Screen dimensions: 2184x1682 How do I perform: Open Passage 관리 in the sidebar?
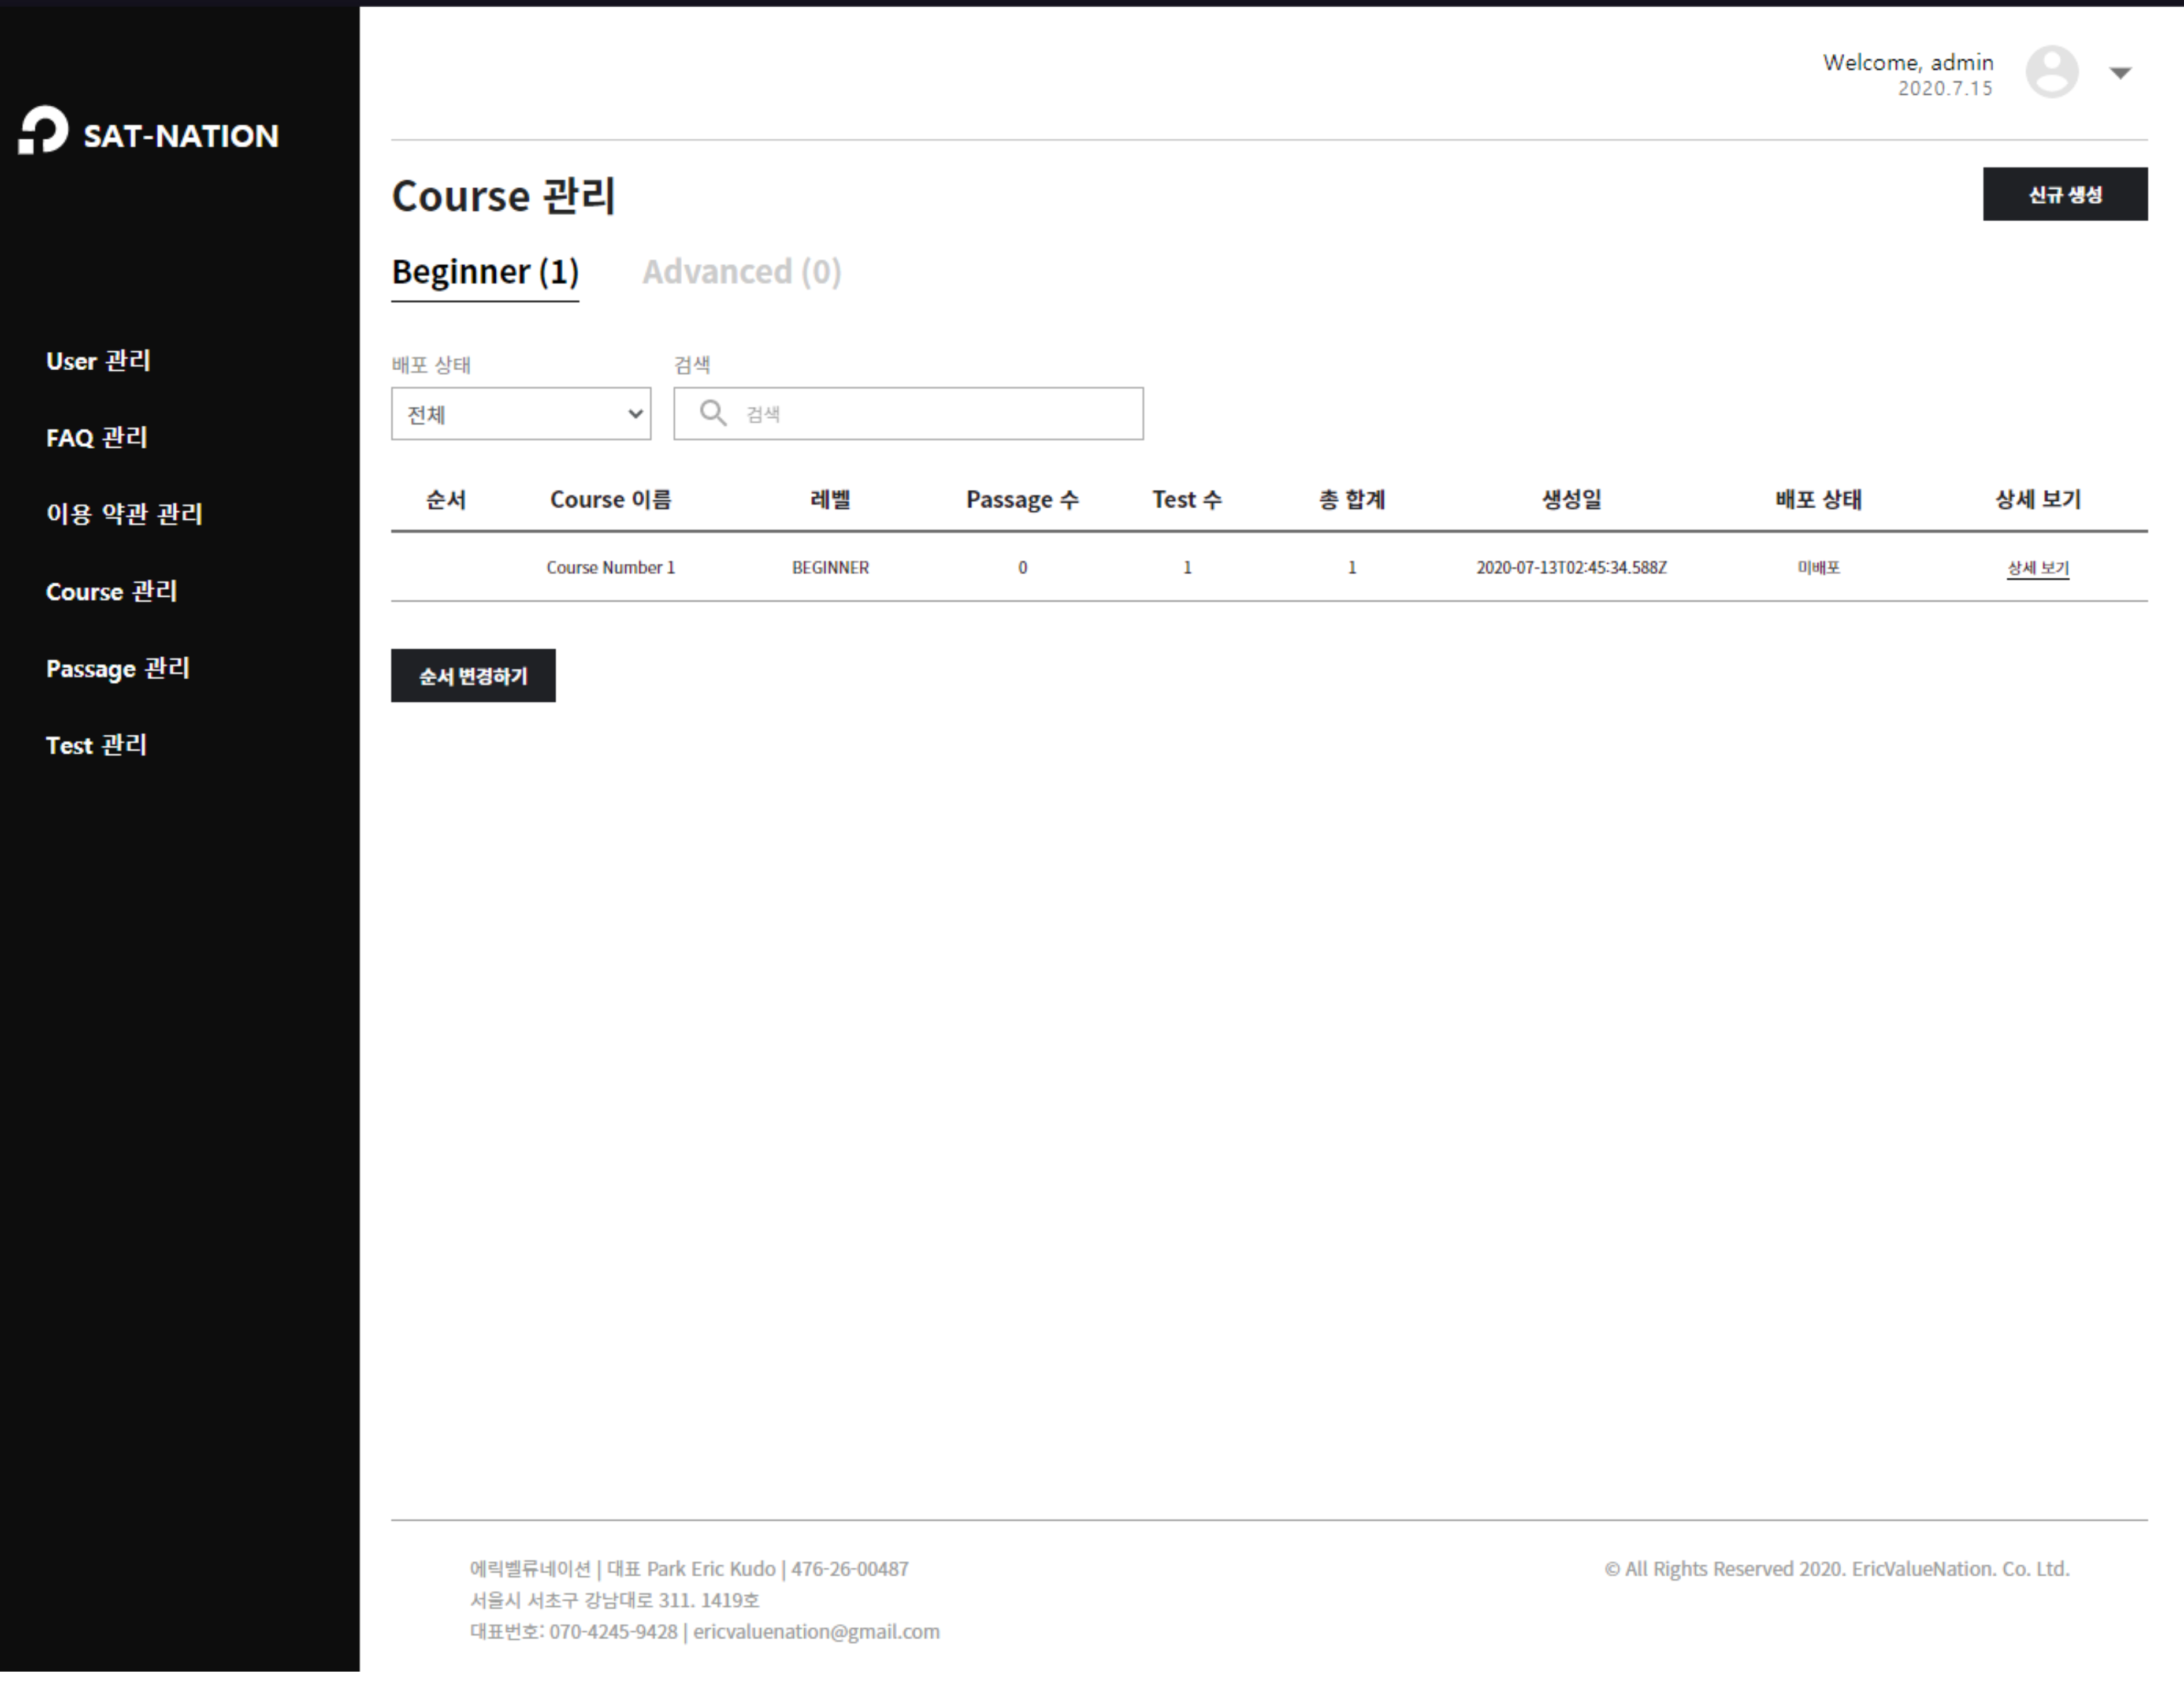coord(117,669)
